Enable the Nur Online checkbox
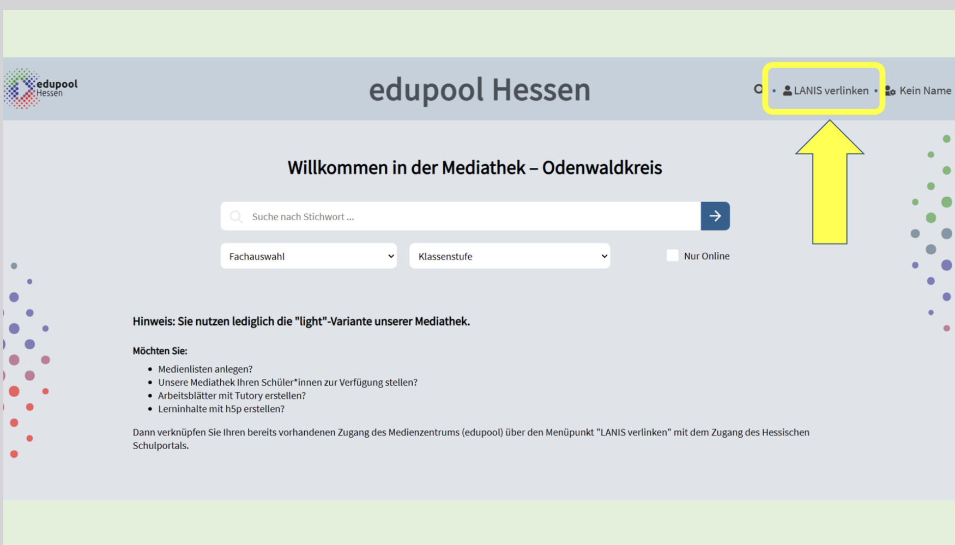The height and width of the screenshot is (545, 955). (x=673, y=256)
